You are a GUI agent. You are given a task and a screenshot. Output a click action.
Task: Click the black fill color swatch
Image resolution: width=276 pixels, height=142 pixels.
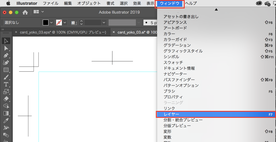pos(45,23)
